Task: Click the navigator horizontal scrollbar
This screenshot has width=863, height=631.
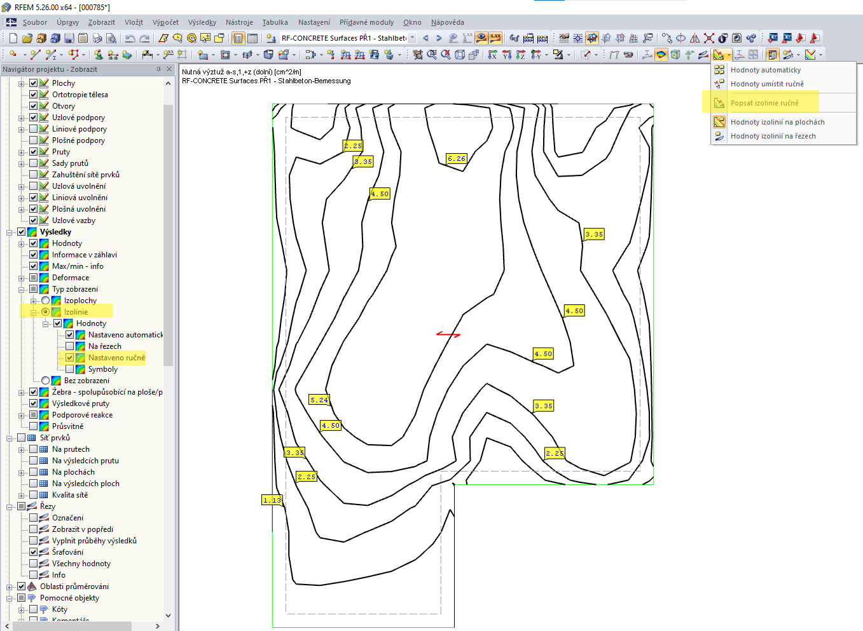Action: tap(72, 626)
